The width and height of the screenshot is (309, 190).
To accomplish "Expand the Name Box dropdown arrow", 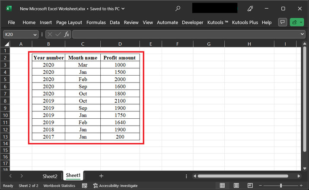I will point(35,35).
